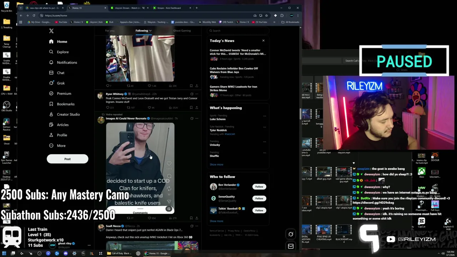Show more under Who to follow
The width and height of the screenshot is (457, 257).
click(x=216, y=221)
